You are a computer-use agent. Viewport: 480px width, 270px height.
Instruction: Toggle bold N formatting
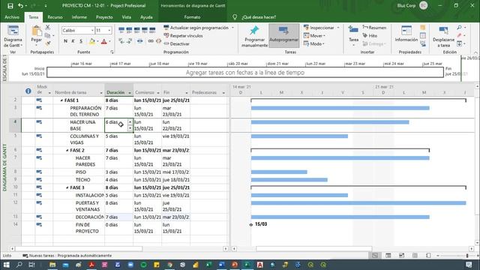click(x=65, y=41)
